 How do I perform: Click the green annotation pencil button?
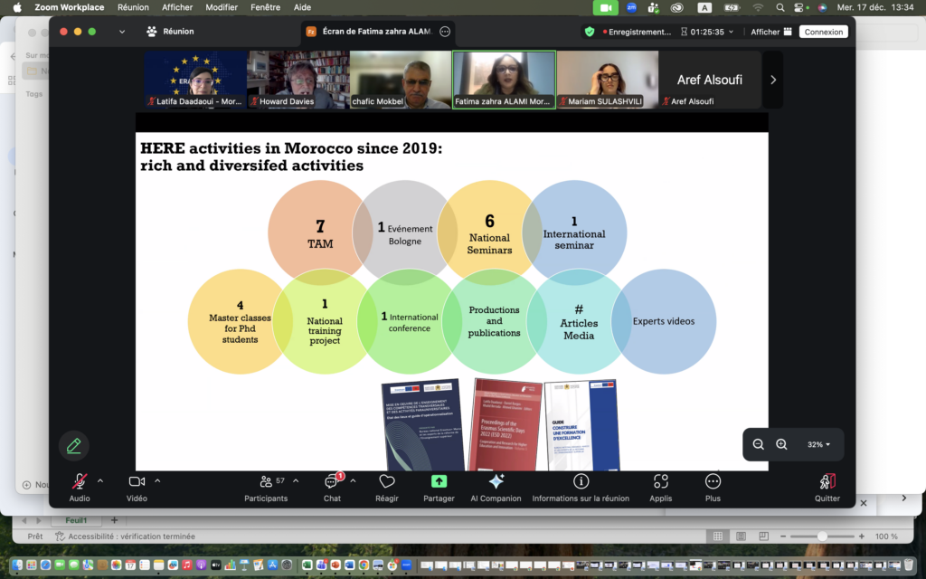pos(74,445)
